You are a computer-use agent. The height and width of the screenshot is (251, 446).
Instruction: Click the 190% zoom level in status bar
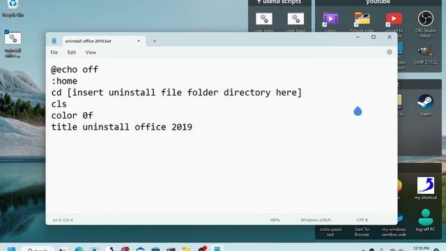(275, 220)
